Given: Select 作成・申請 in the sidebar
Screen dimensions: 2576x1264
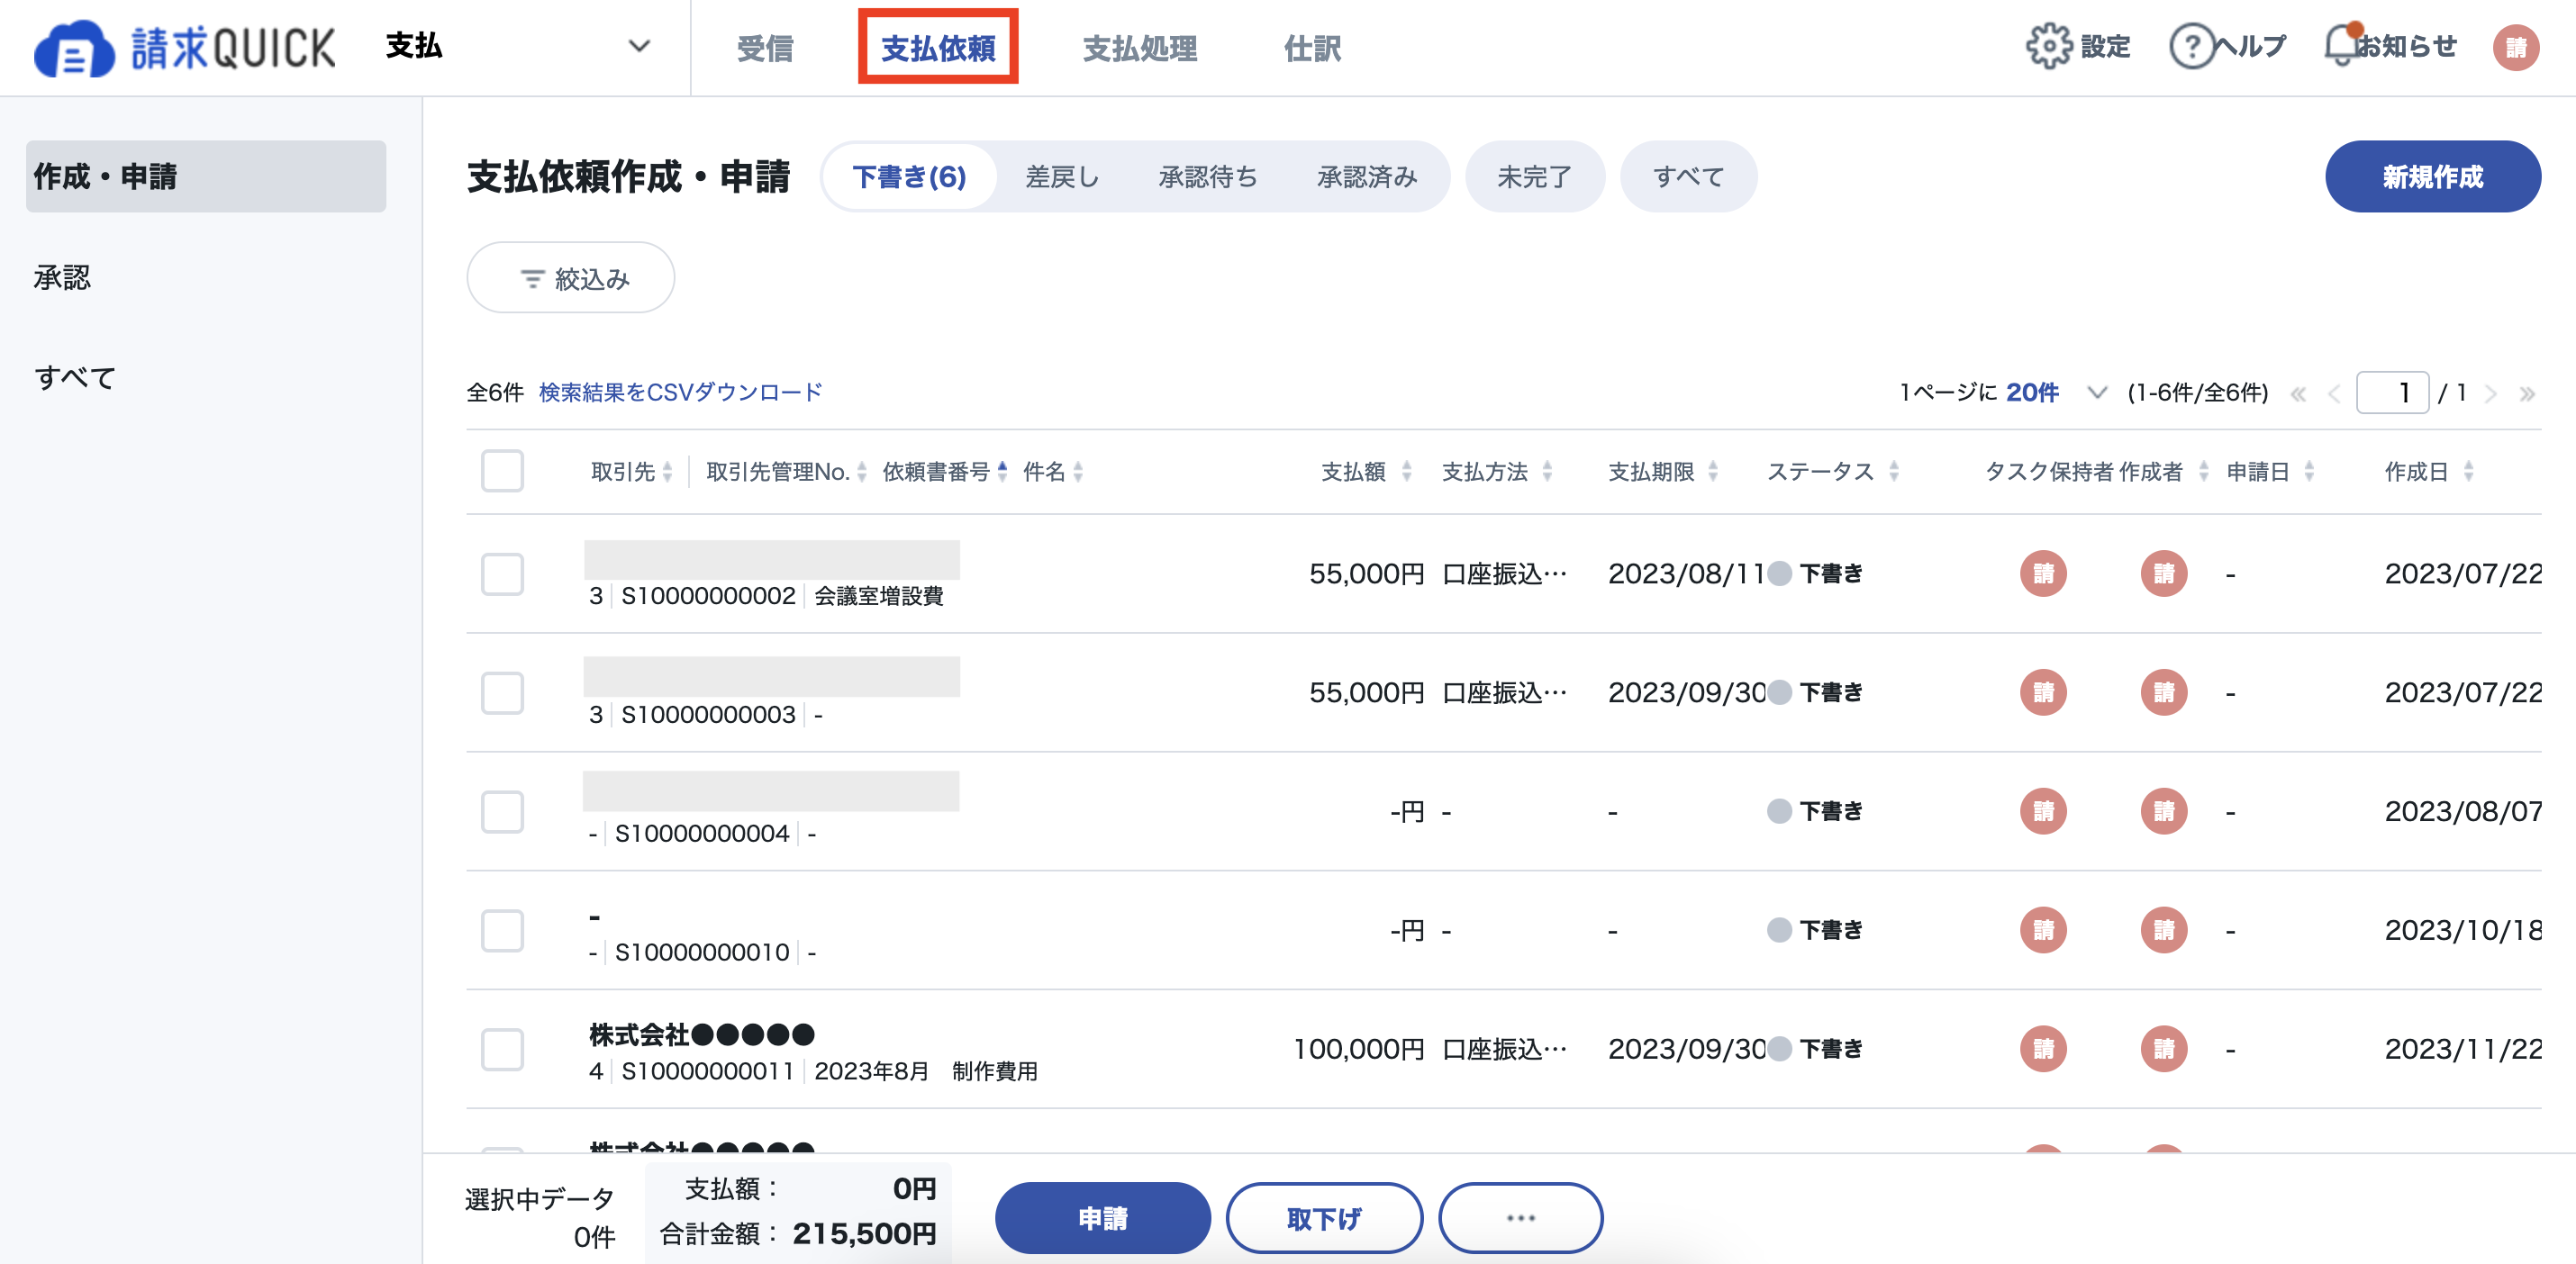Looking at the screenshot, I should tap(206, 176).
